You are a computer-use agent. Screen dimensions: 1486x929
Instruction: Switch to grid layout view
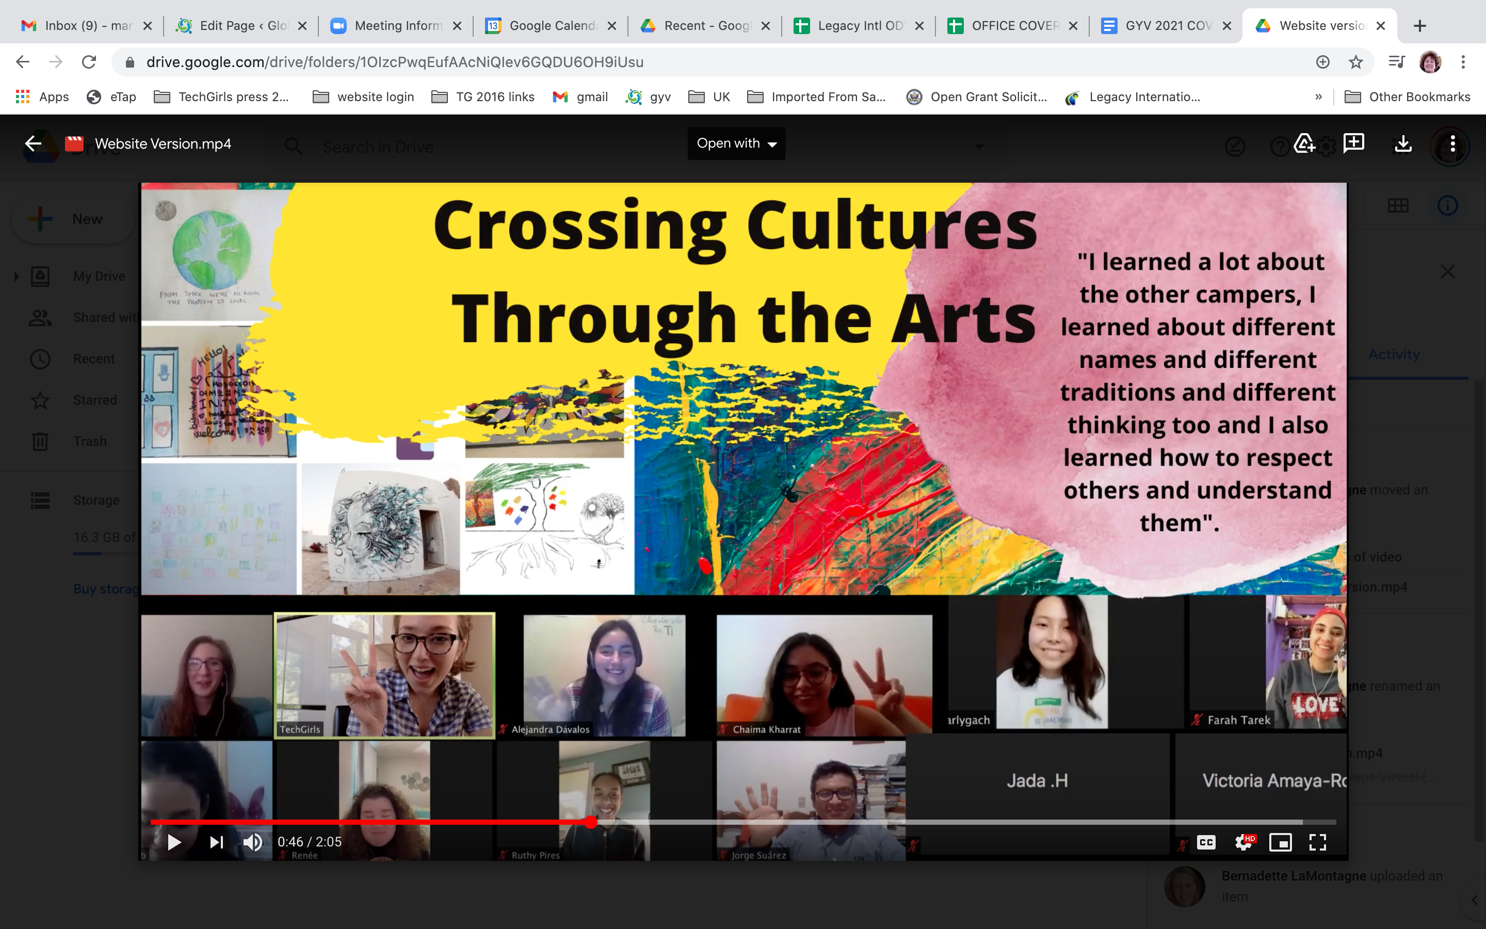1398,205
